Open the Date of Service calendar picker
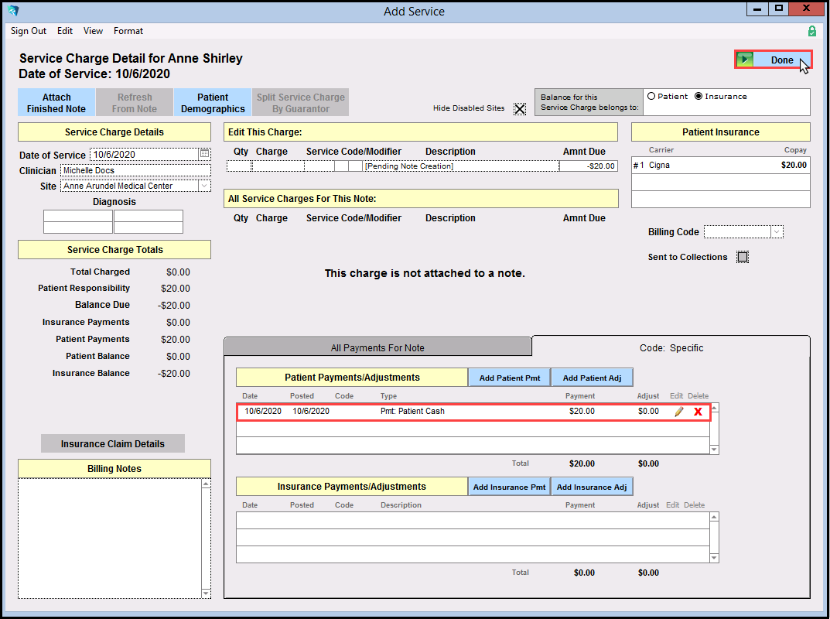Viewport: 830px width, 619px height. 204,154
